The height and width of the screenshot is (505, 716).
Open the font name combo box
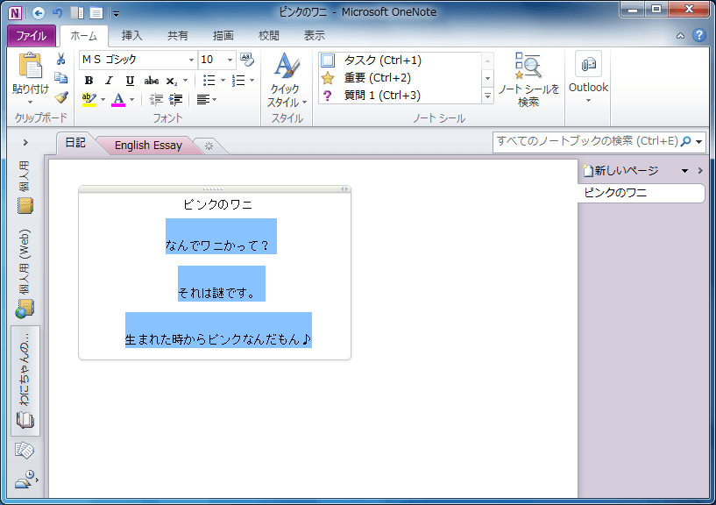tap(138, 60)
